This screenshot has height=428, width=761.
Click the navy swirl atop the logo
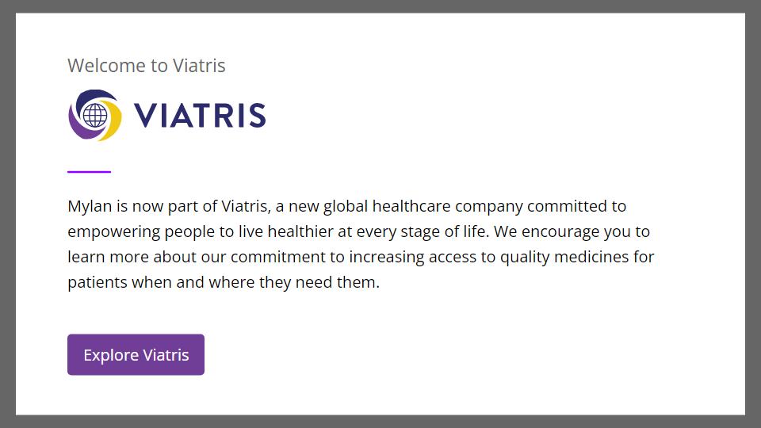pos(89,97)
